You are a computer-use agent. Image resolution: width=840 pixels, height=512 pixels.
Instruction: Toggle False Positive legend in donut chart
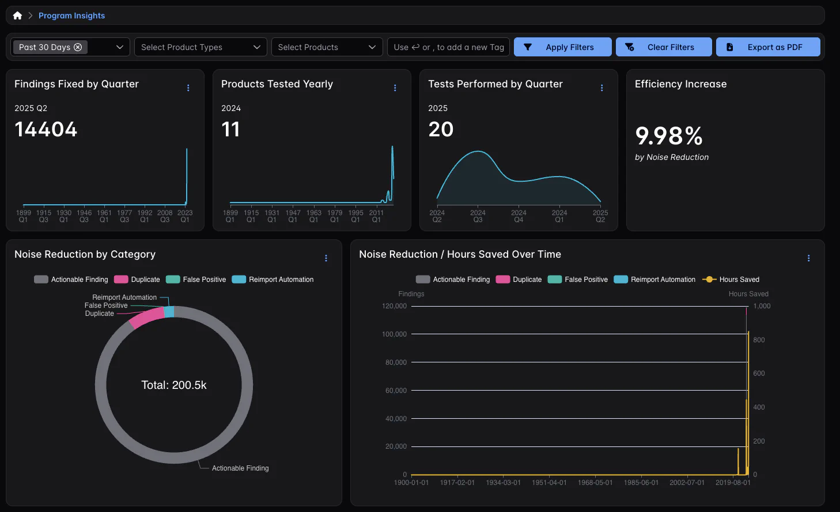(x=196, y=280)
